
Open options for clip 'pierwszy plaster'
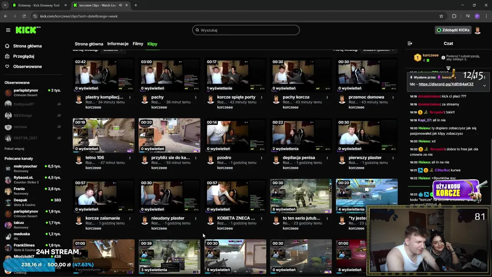pyautogui.click(x=393, y=158)
